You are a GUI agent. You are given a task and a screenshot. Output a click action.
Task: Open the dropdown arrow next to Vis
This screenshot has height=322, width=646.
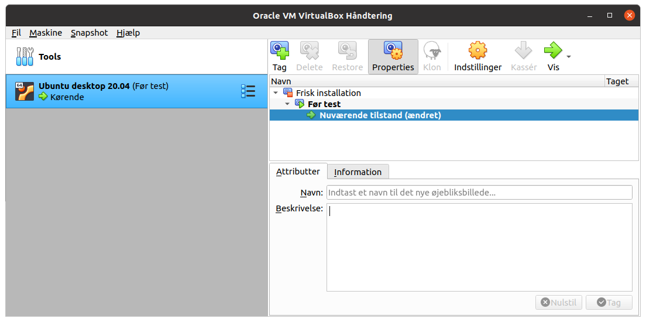[x=569, y=56]
